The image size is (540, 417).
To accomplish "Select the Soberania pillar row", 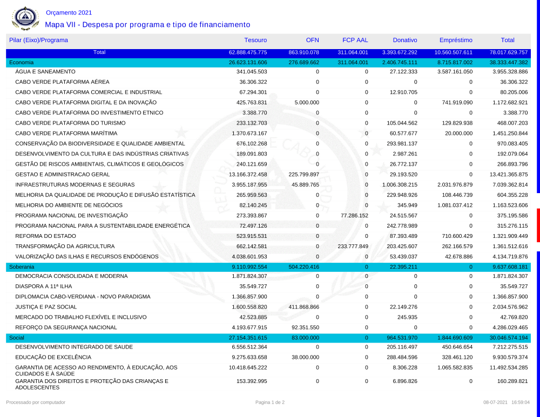I will 22,267.
